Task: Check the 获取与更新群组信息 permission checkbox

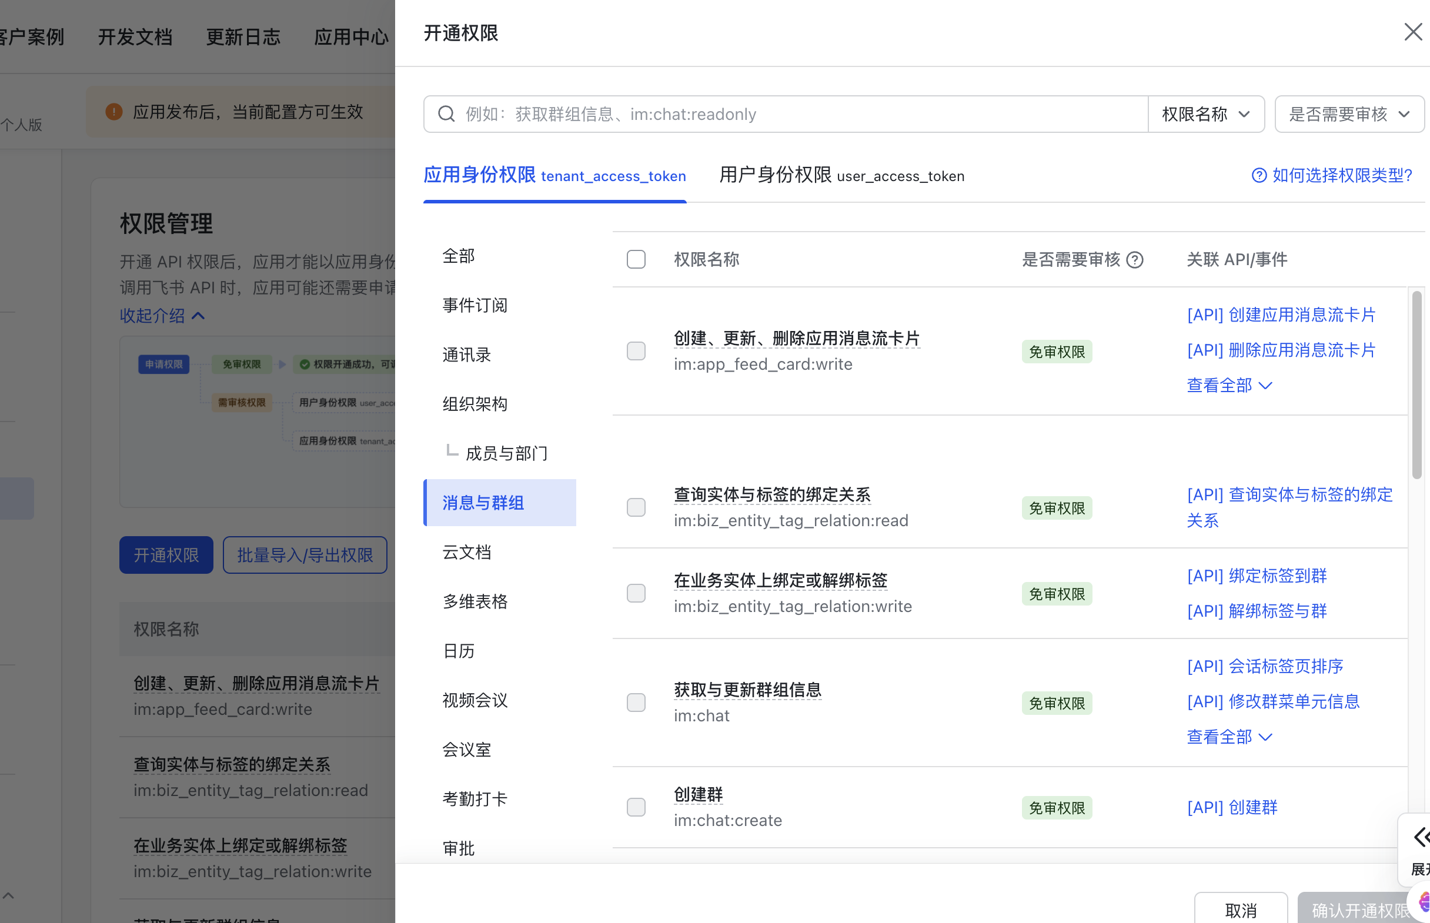Action: pos(636,703)
